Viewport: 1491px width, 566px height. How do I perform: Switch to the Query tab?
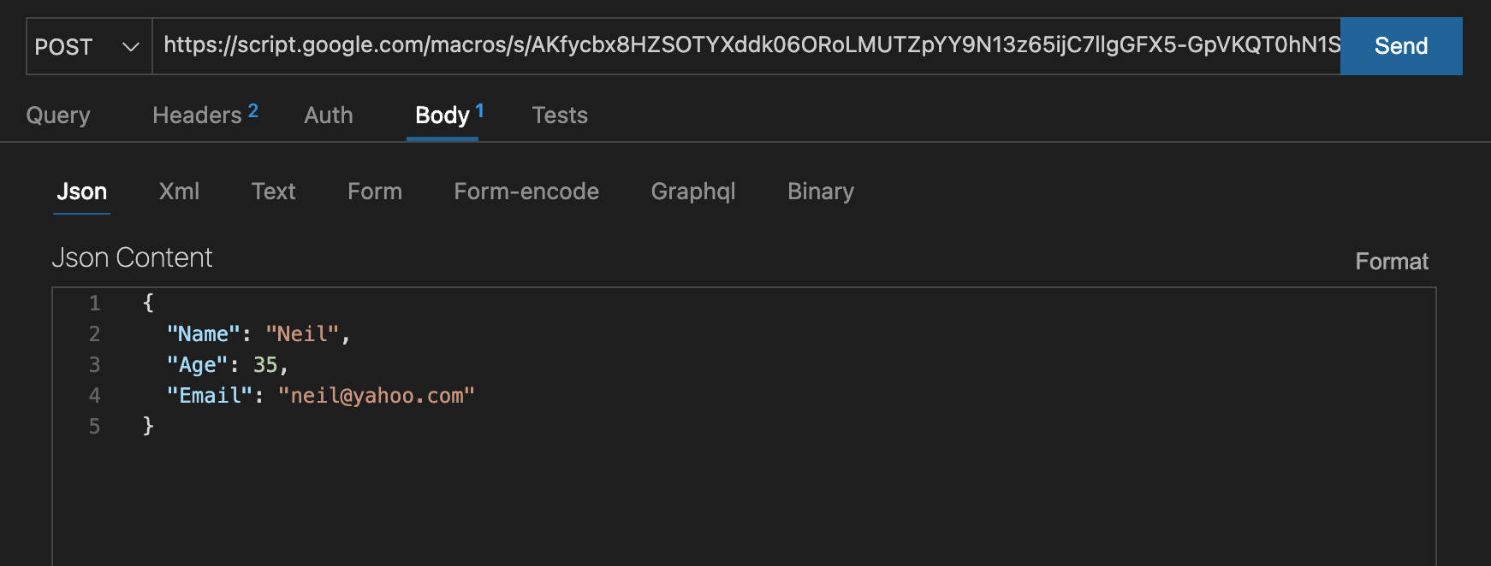[x=58, y=115]
